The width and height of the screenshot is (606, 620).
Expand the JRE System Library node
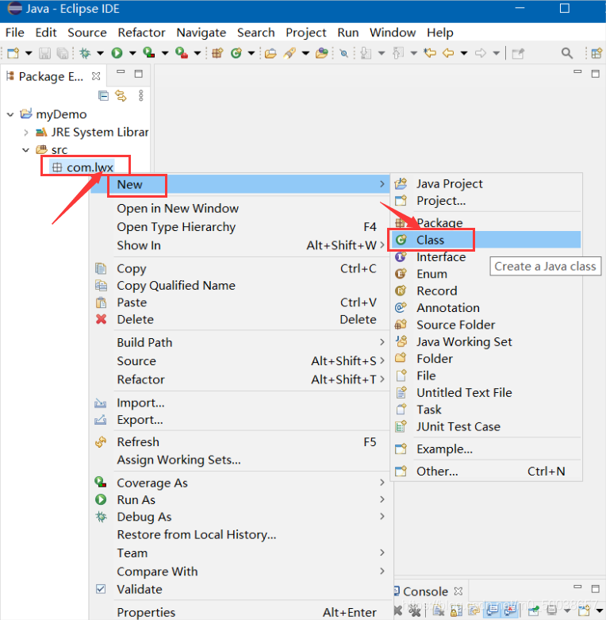click(x=26, y=133)
